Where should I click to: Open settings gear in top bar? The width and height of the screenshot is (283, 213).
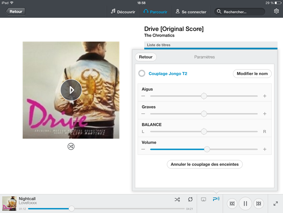pyautogui.click(x=276, y=11)
